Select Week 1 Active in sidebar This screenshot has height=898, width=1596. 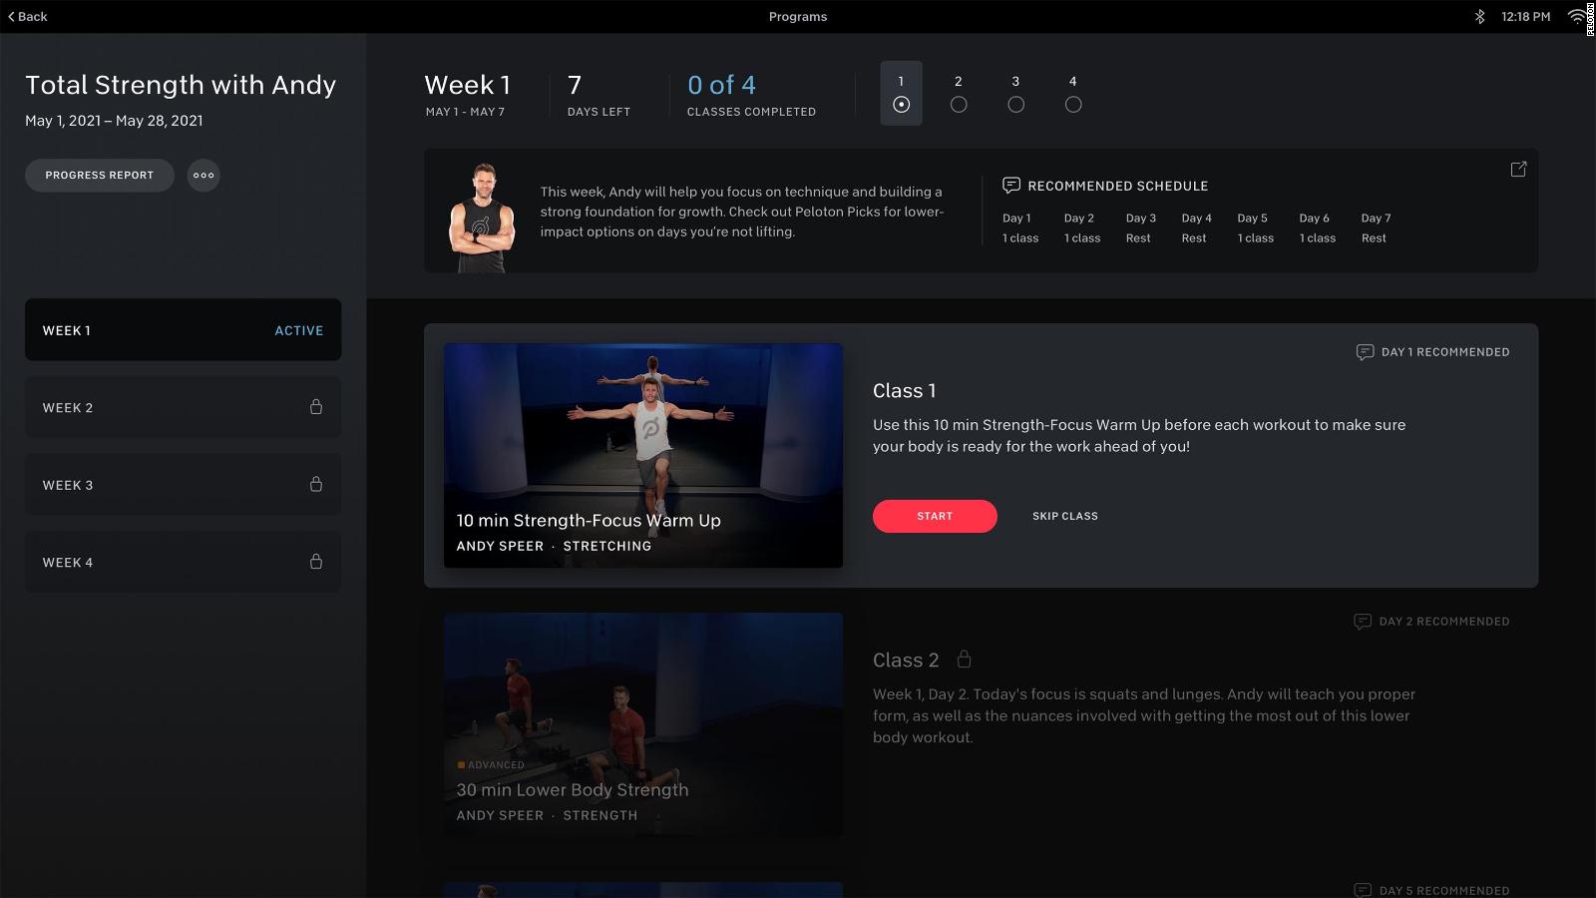(183, 329)
